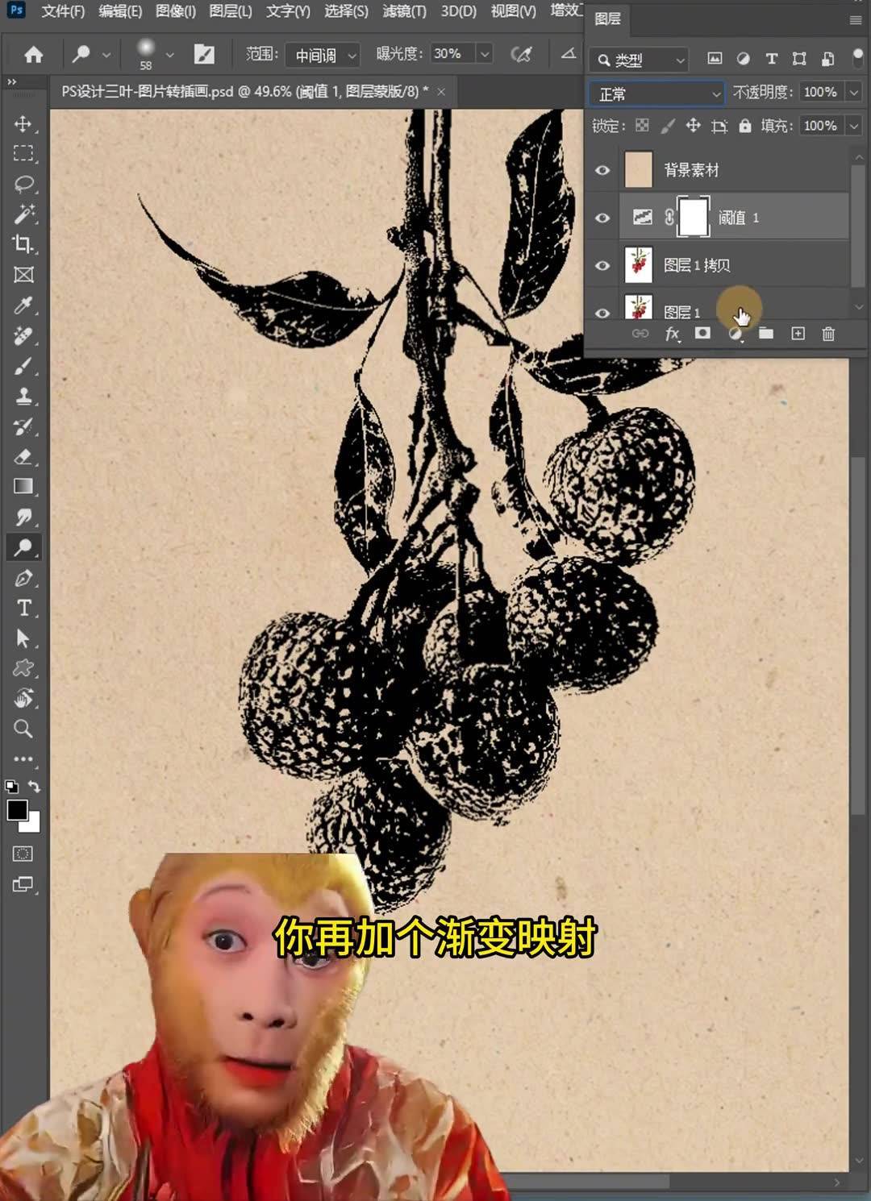Click the Add layer mask icon
Viewport: 871px width, 1201px height.
[x=702, y=334]
